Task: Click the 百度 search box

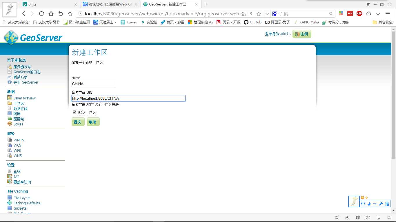Action: [303, 14]
